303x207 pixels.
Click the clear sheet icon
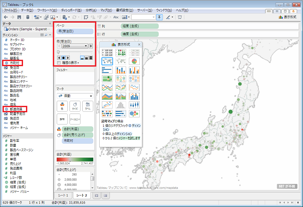53,17
